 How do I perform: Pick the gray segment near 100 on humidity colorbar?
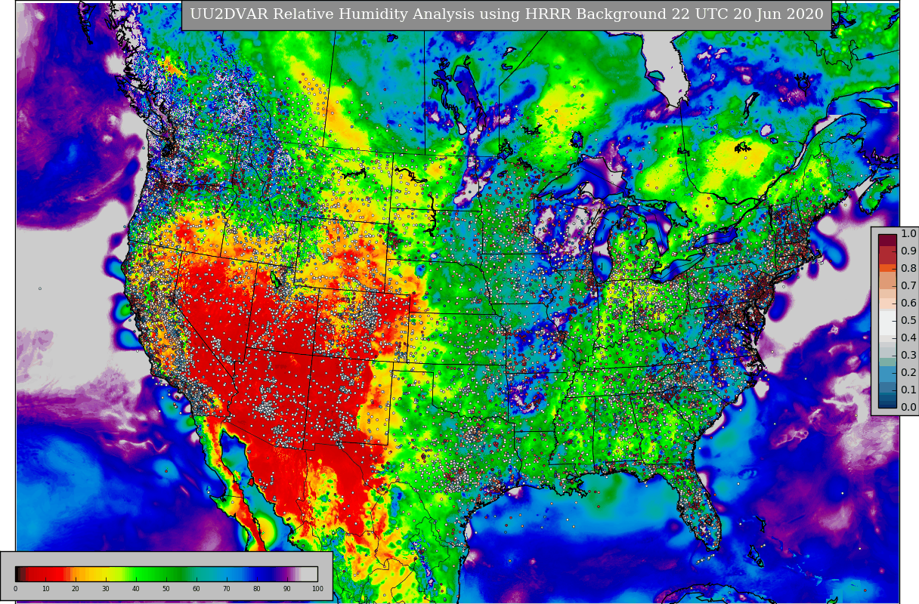(309, 574)
